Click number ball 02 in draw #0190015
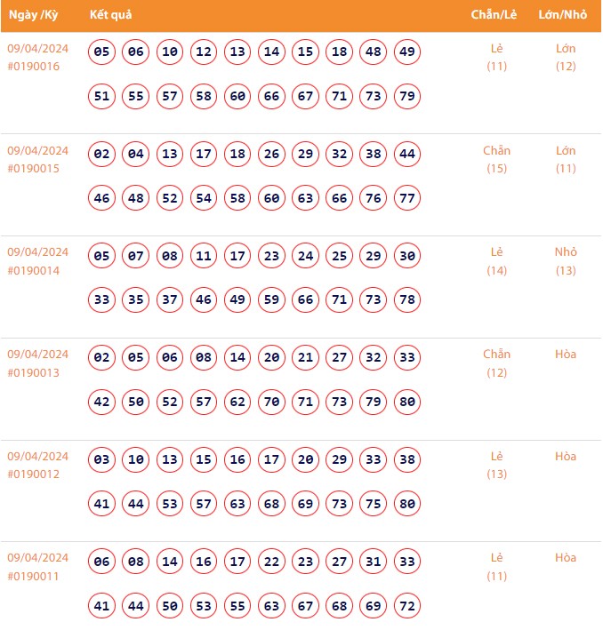Viewport: 603px width, 630px height. pos(102,155)
